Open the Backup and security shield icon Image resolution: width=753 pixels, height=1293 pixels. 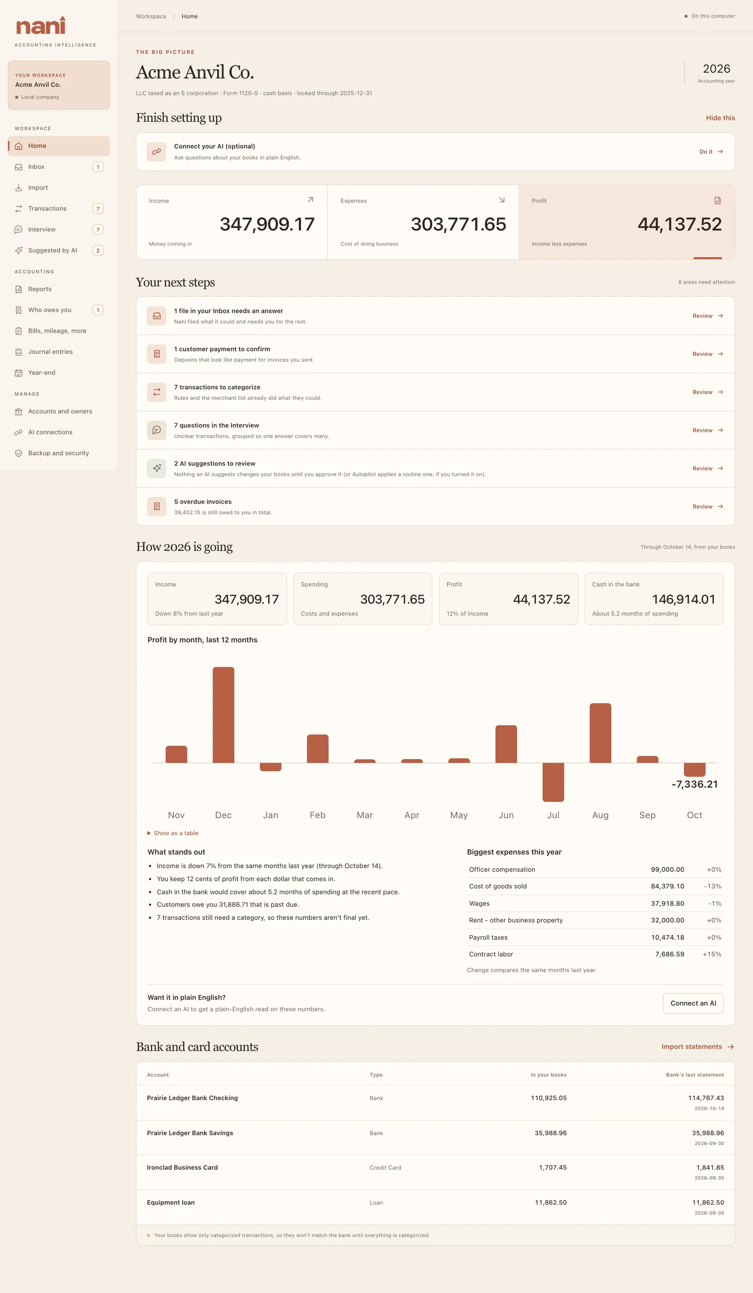(x=18, y=453)
